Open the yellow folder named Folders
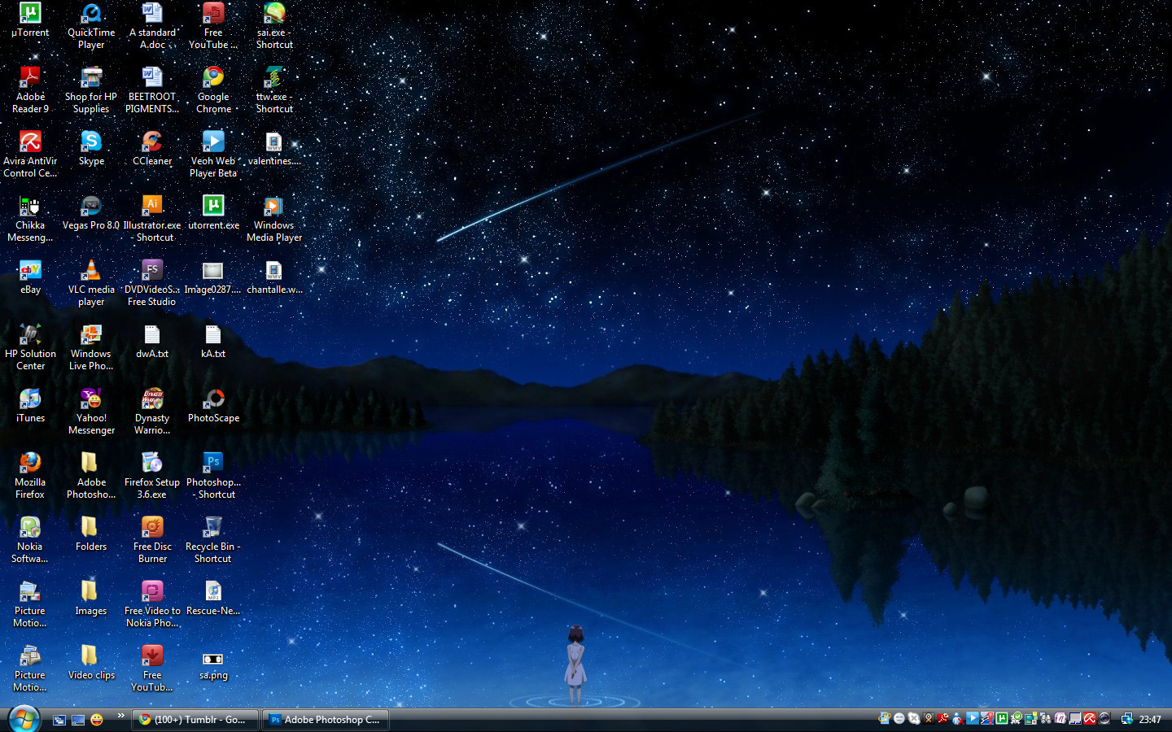 91,534
